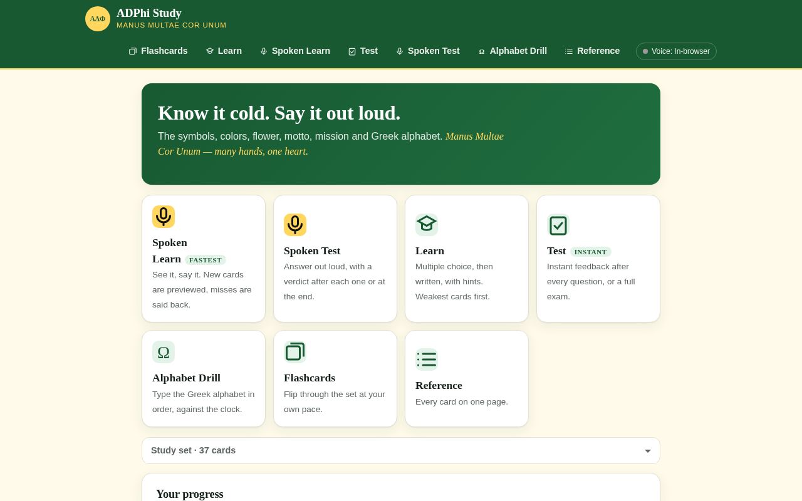Click the Test checkbox icon in navbar
The image size is (802, 501).
[352, 51]
